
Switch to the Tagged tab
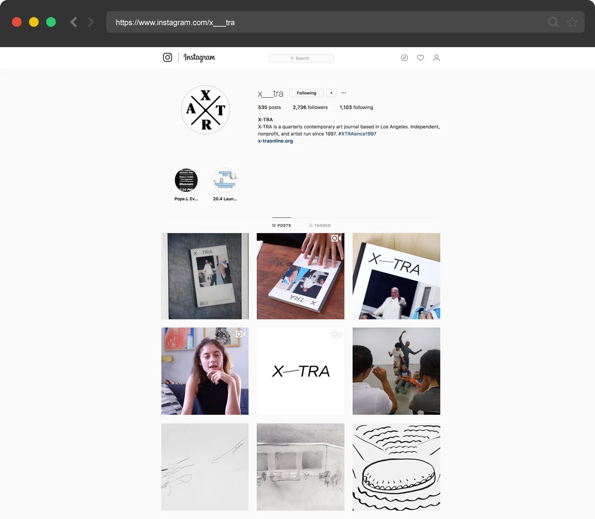point(320,226)
